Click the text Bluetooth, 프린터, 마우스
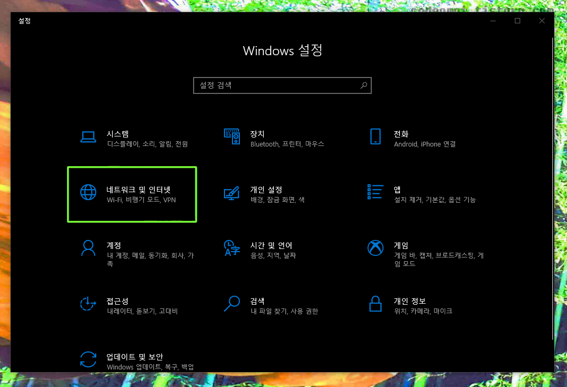 [287, 144]
